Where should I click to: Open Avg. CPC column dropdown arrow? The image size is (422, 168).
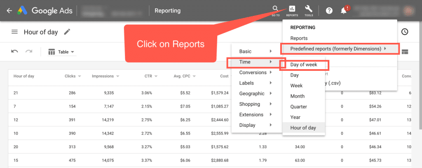[x=194, y=76]
